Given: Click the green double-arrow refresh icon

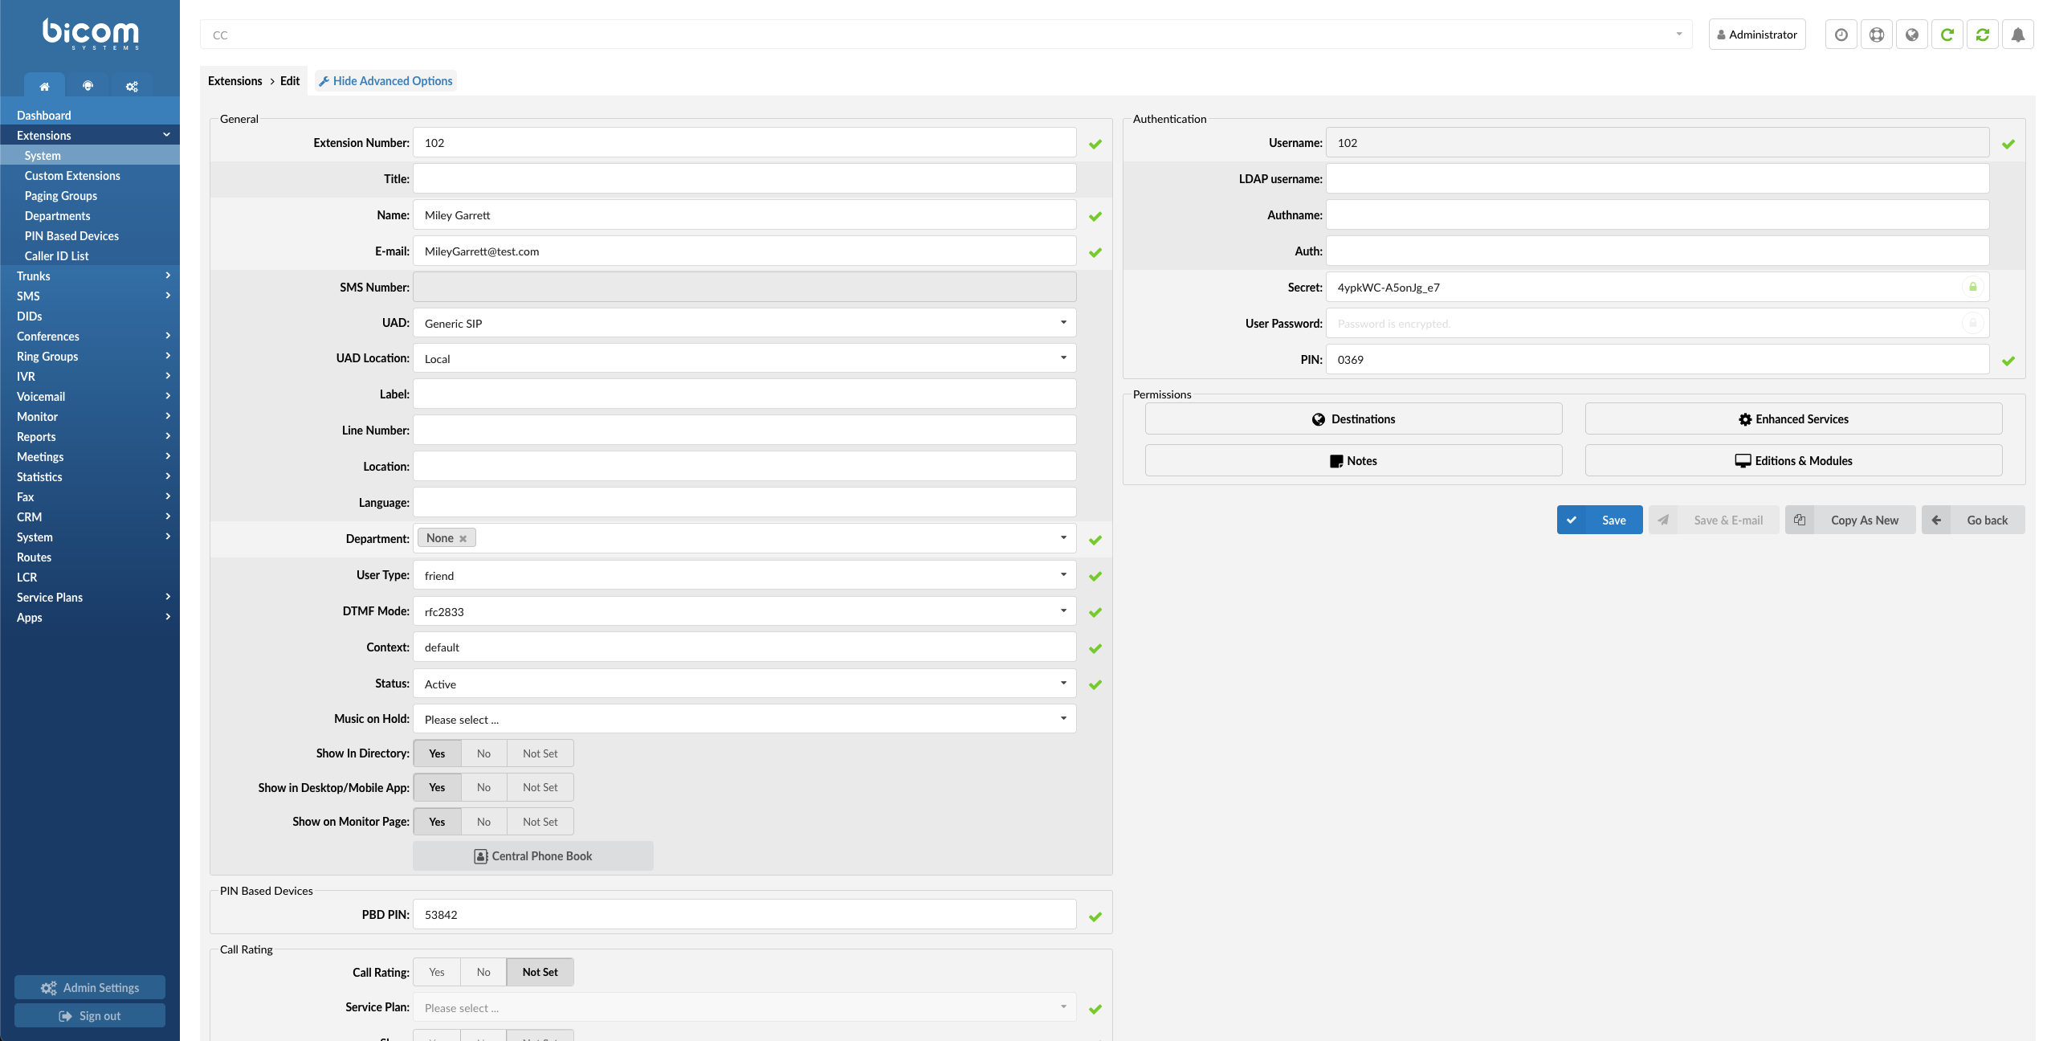Looking at the screenshot, I should pyautogui.click(x=1982, y=35).
